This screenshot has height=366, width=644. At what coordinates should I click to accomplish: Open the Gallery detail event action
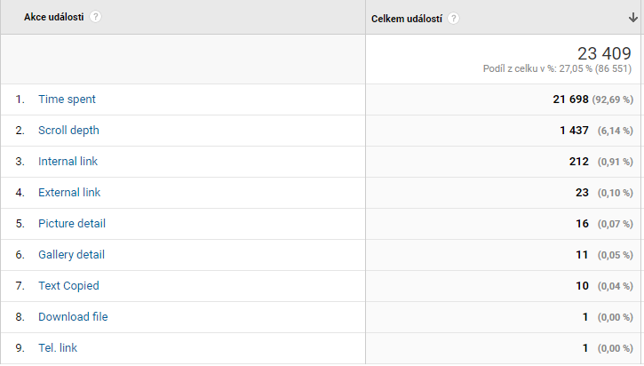pos(71,255)
